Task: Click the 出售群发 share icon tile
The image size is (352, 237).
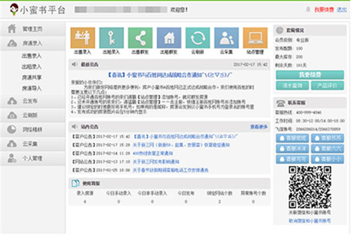Action: [140, 38]
